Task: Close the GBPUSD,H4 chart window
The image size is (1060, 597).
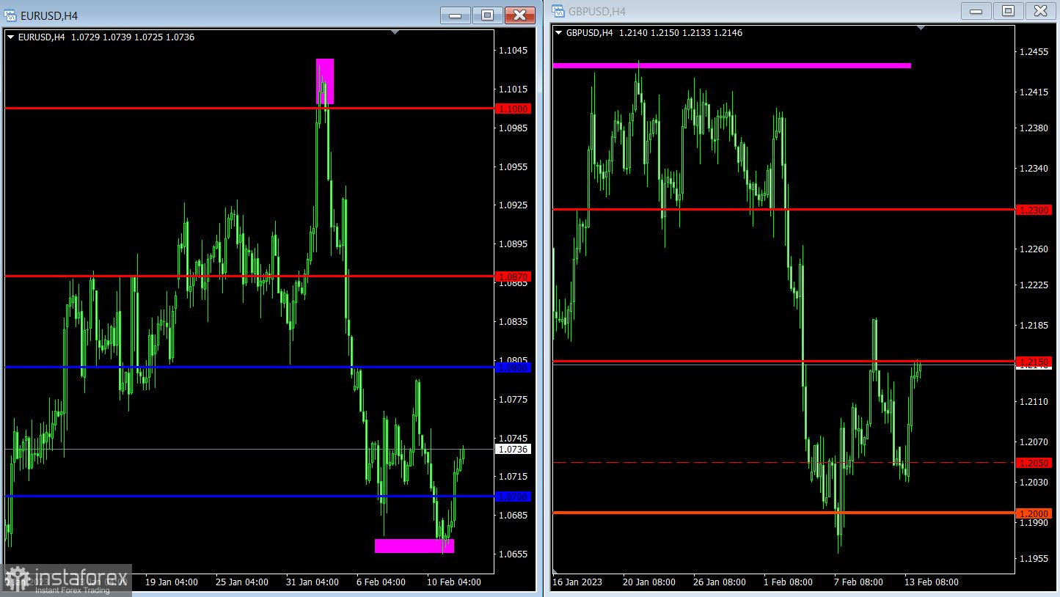Action: click(x=1040, y=11)
